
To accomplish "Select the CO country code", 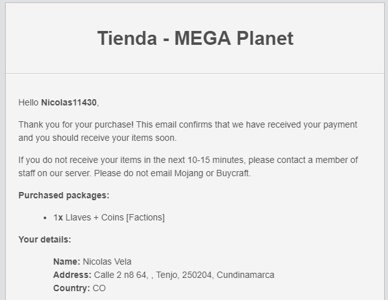I will (x=99, y=289).
